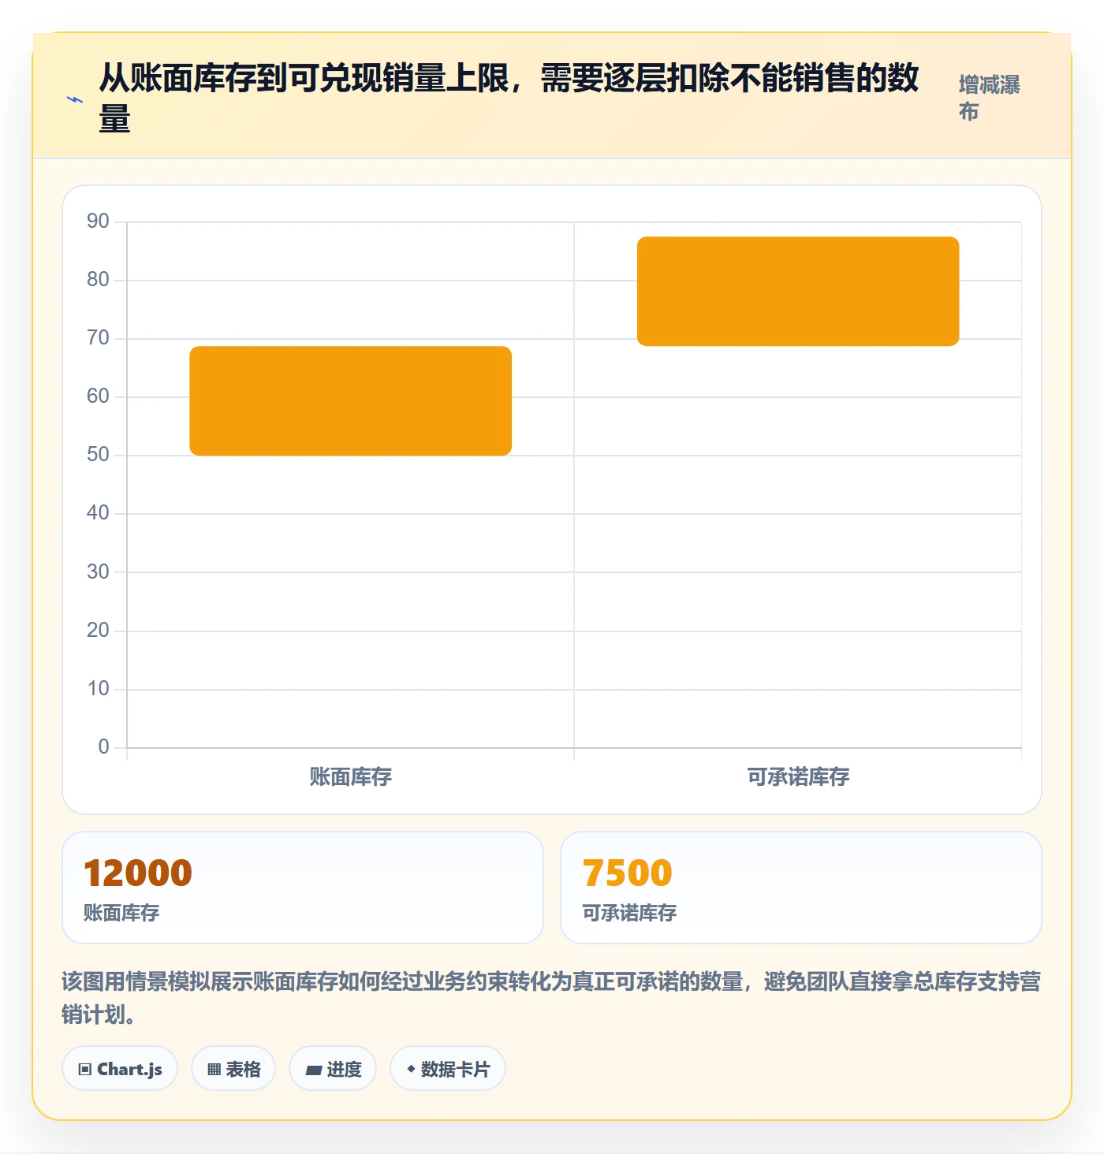This screenshot has height=1154, width=1104.
Task: Click the 20 y-axis tick label
Action: [98, 630]
